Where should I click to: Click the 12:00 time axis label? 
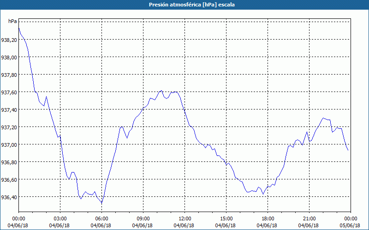point(185,219)
